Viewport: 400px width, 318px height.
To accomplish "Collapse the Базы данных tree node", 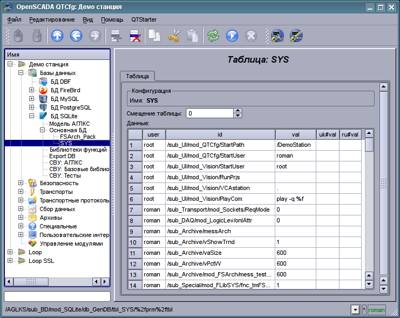I will pos(21,73).
